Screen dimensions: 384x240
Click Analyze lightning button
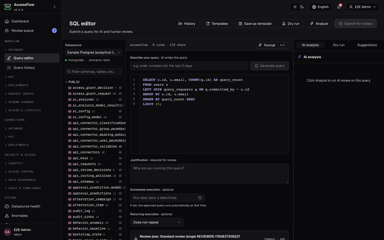click(319, 23)
